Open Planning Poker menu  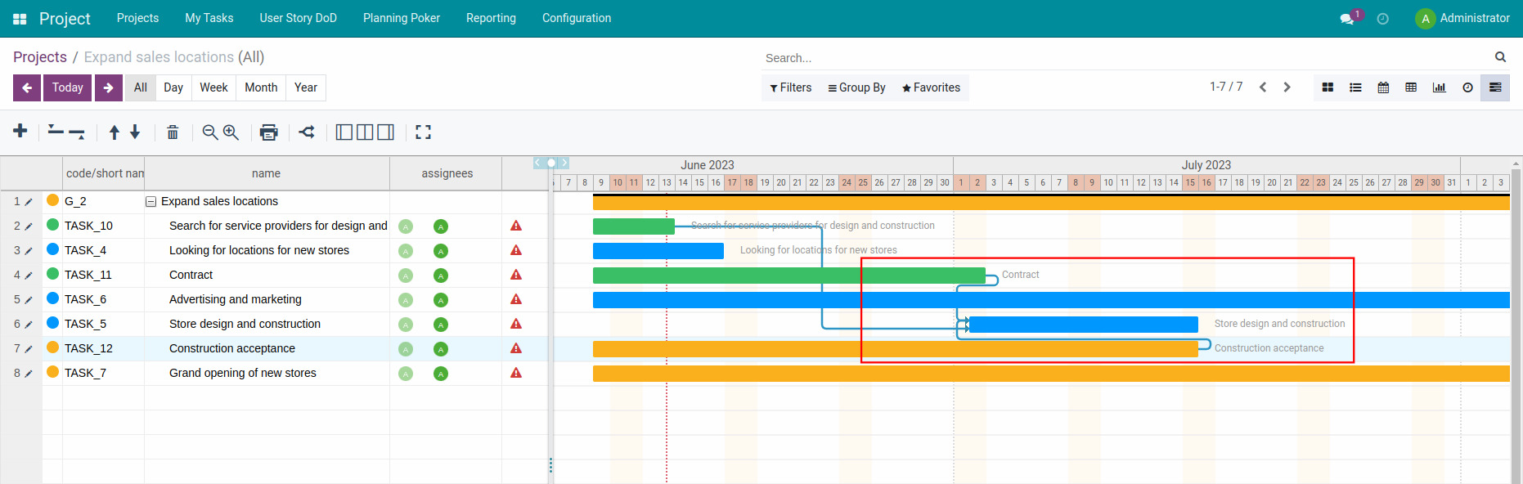click(402, 18)
